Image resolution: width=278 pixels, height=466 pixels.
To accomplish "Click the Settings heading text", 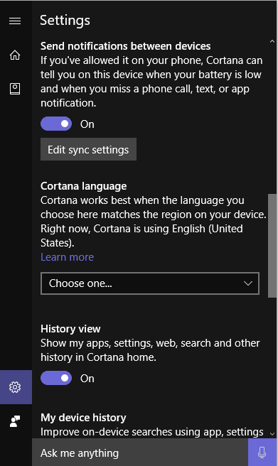I will (65, 21).
